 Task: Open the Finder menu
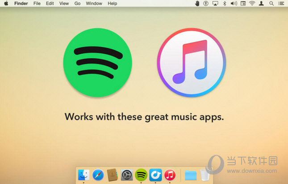[x=21, y=4]
